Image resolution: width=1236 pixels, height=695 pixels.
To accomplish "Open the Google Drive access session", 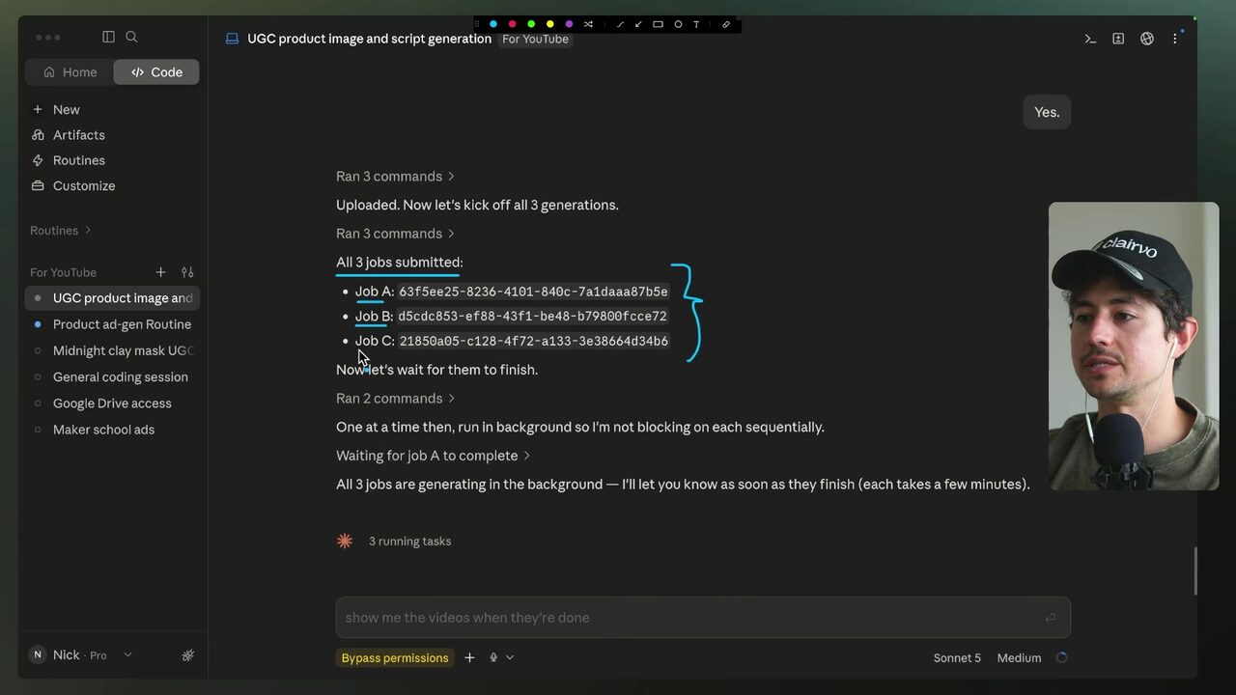I will (112, 403).
